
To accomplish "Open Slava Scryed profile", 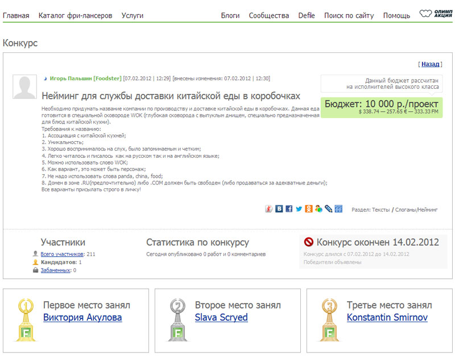I will [x=221, y=317].
